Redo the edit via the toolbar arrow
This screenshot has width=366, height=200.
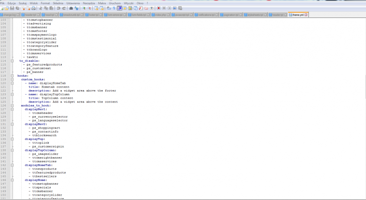tap(64, 8)
